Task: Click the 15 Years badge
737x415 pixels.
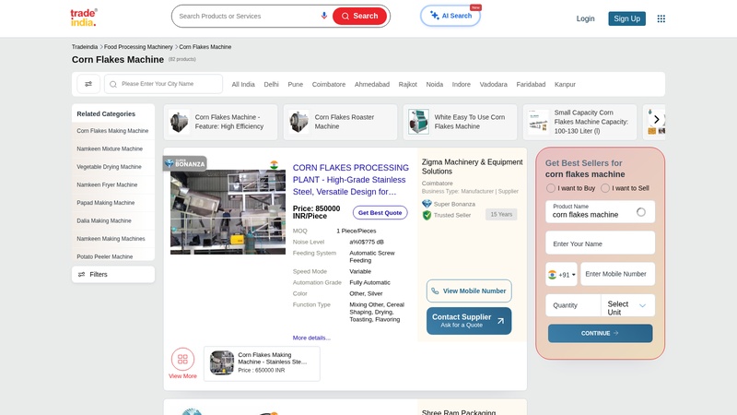Action: [x=501, y=215]
